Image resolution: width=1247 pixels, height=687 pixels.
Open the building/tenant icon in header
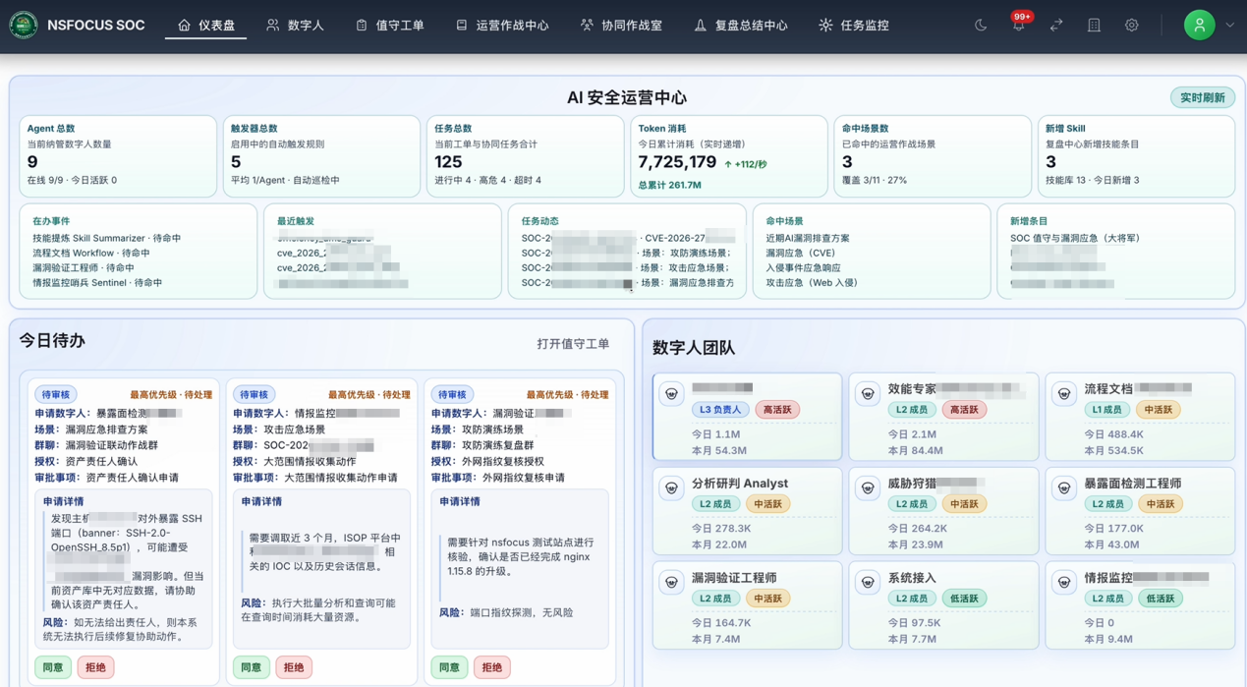(1094, 26)
